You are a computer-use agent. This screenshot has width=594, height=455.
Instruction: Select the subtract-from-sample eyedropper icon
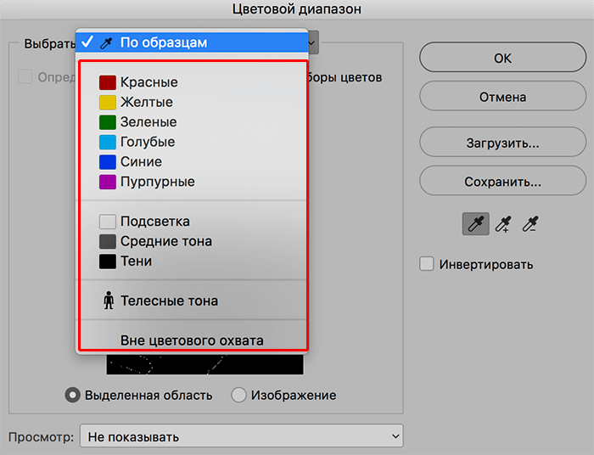click(530, 224)
